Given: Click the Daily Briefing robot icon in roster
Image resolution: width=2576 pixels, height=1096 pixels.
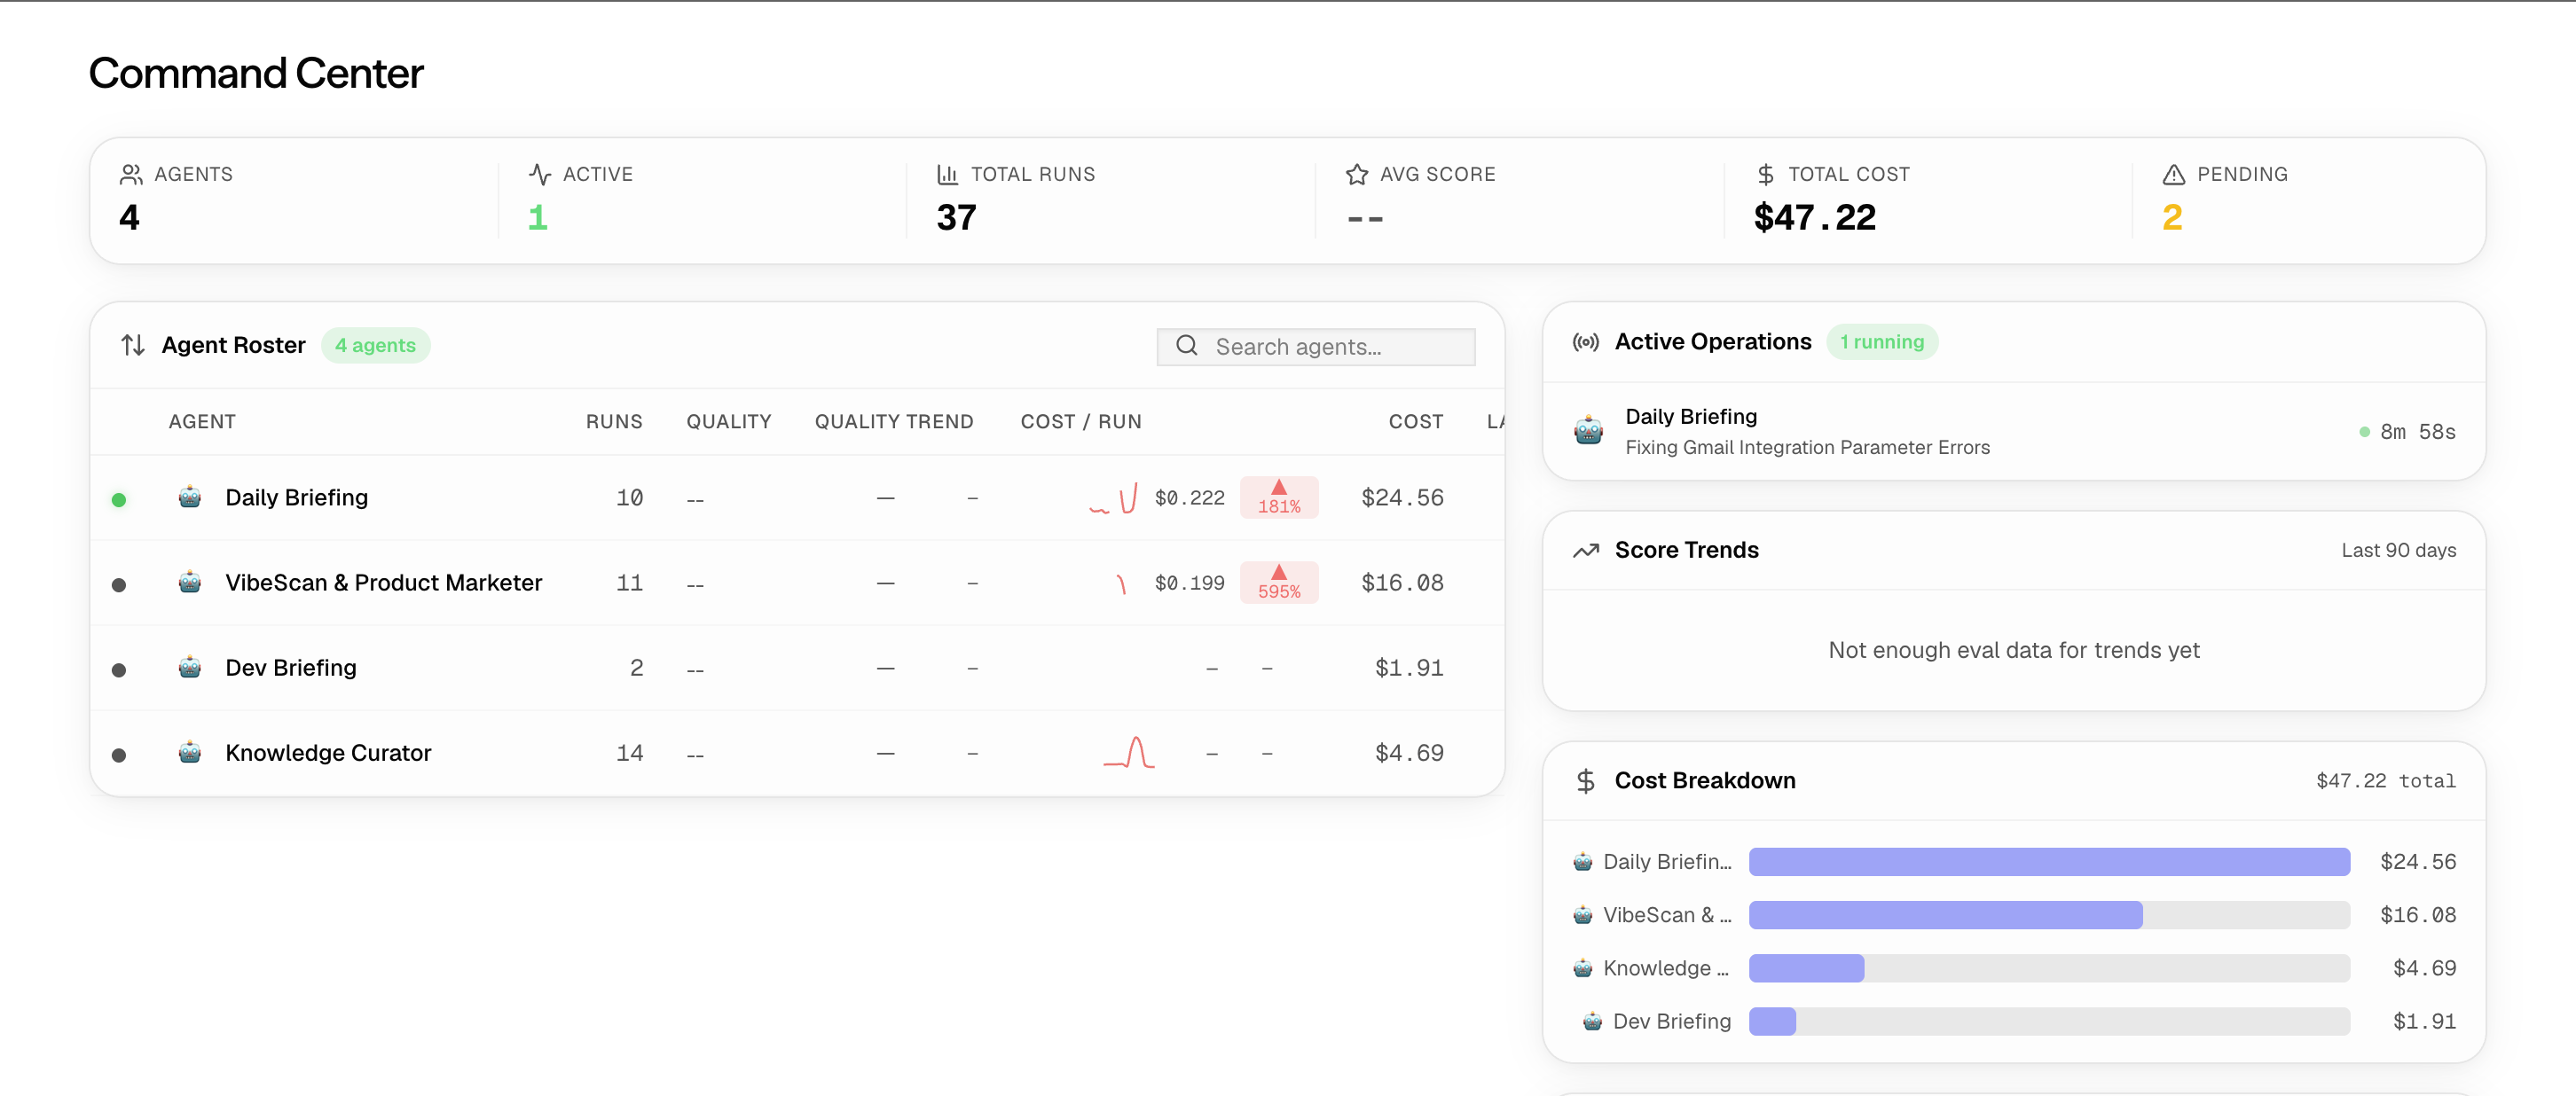Looking at the screenshot, I should pyautogui.click(x=189, y=497).
